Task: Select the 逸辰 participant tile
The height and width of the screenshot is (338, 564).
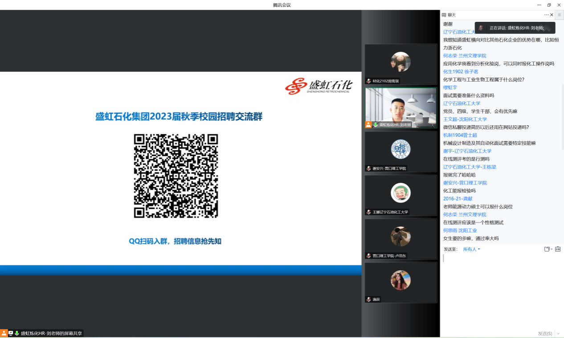Action: tap(401, 283)
